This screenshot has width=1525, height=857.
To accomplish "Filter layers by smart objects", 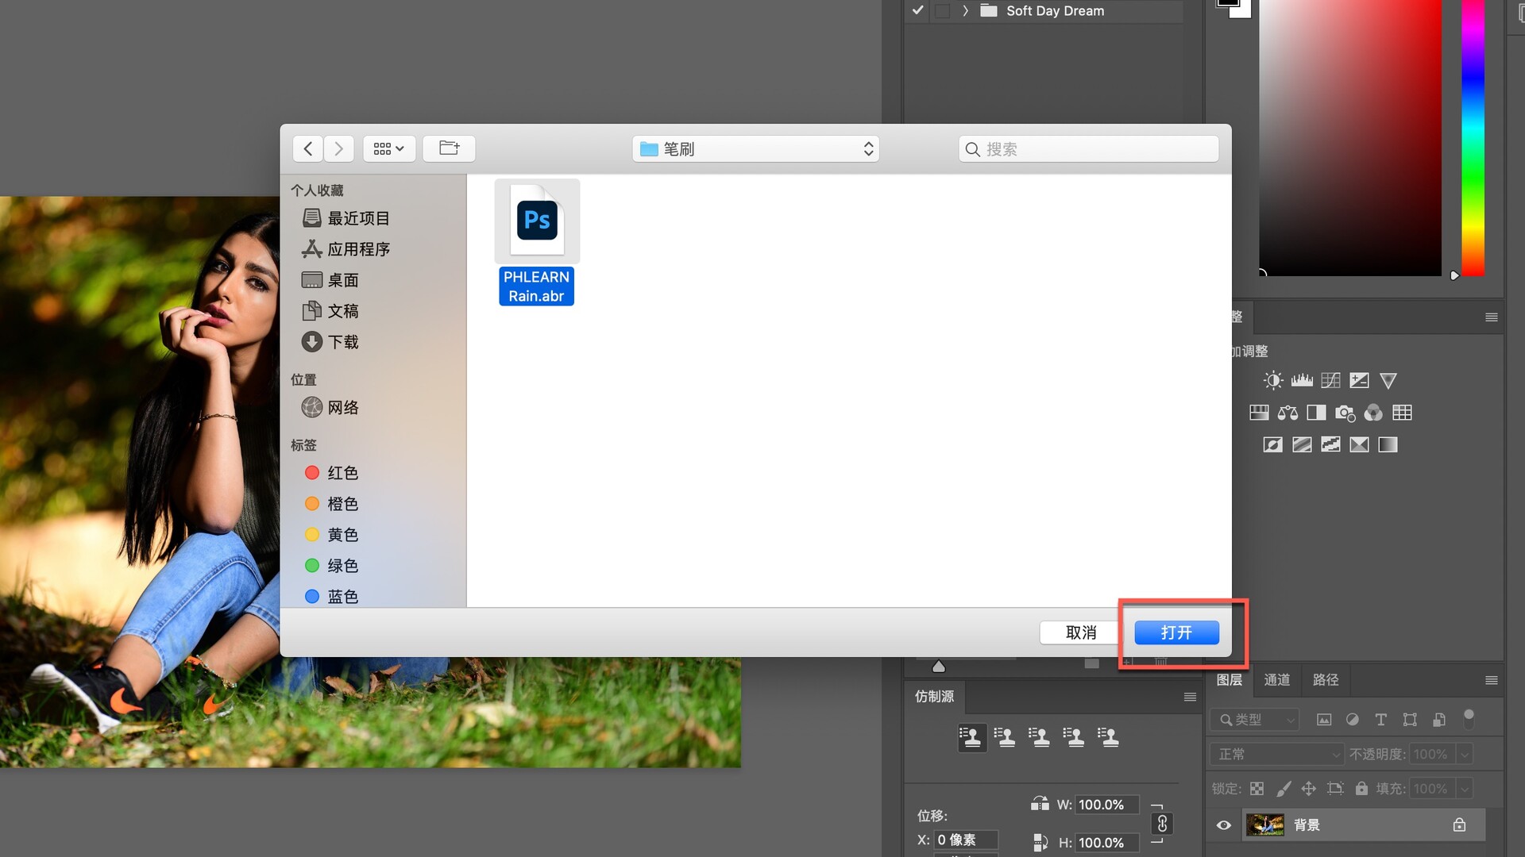I will pyautogui.click(x=1438, y=720).
